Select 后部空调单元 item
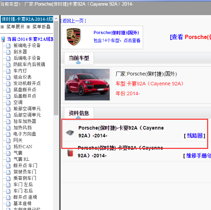This screenshot has width=211, height=210. point(27,115)
